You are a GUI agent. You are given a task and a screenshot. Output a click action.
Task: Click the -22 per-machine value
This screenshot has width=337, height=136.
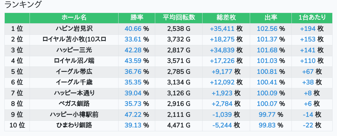[x=308, y=125]
